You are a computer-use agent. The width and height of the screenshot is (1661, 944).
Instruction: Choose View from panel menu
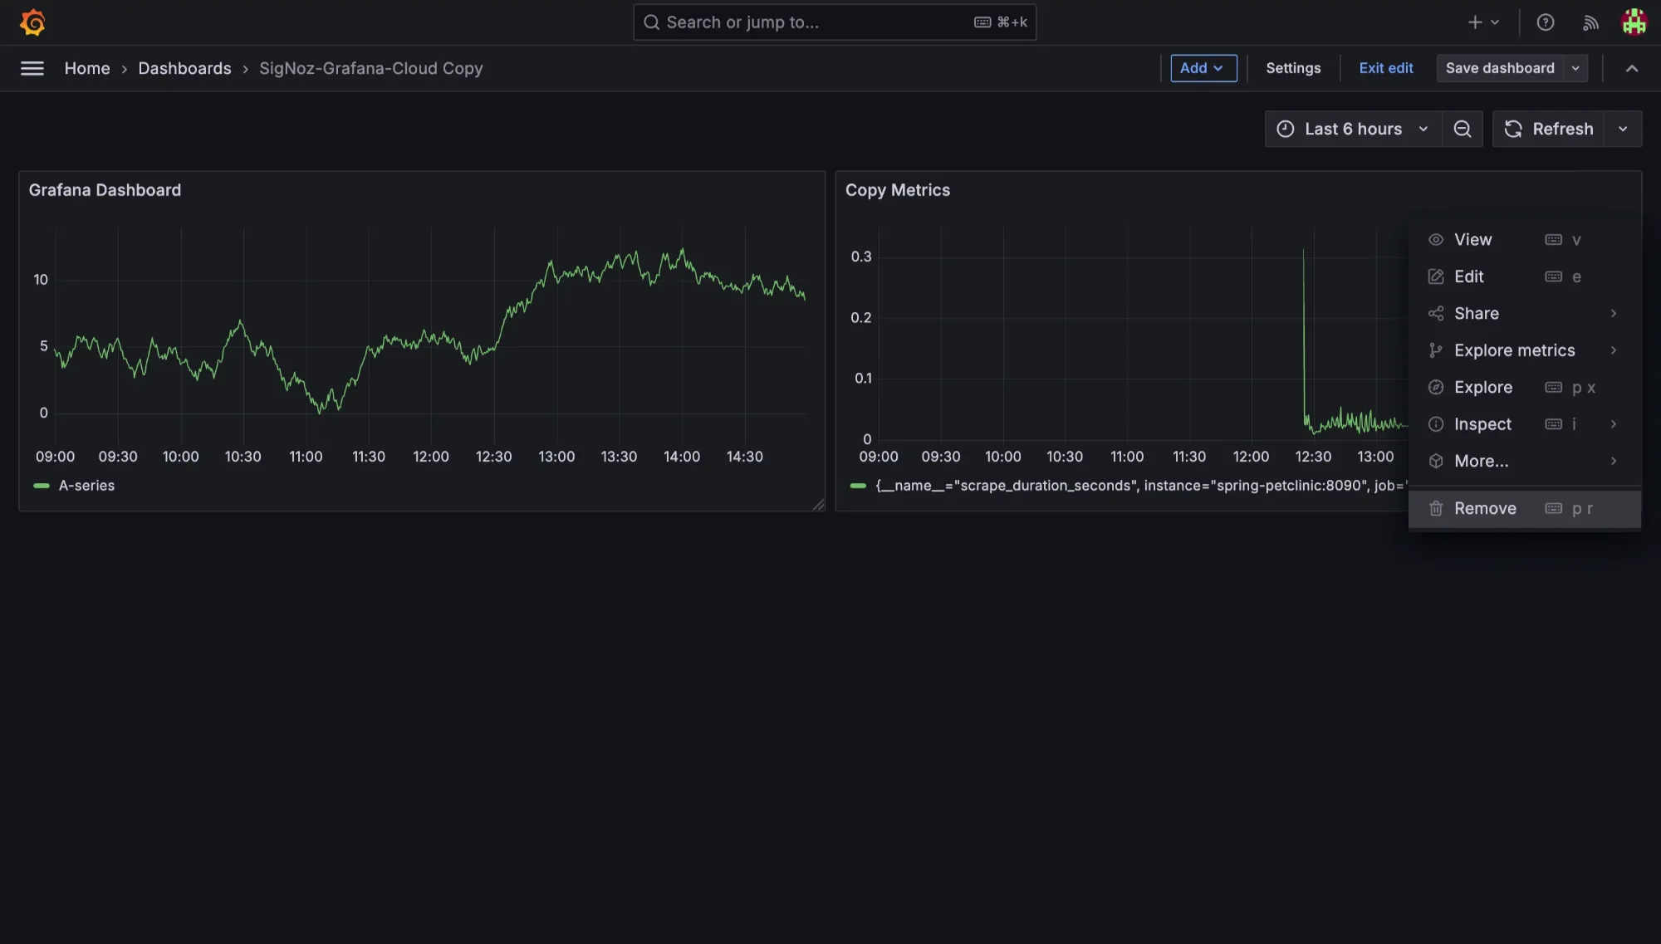(x=1525, y=240)
